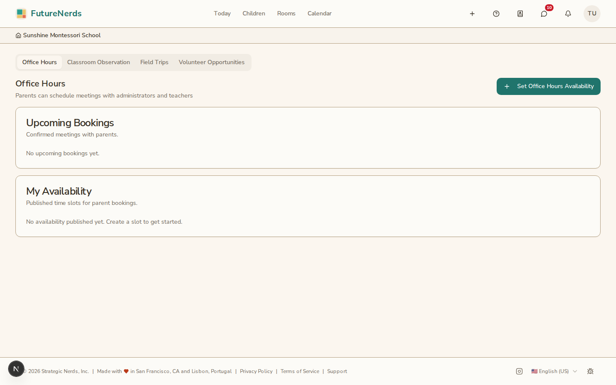616x385 pixels.
Task: Click the home icon beside school name
Action: (x=18, y=36)
